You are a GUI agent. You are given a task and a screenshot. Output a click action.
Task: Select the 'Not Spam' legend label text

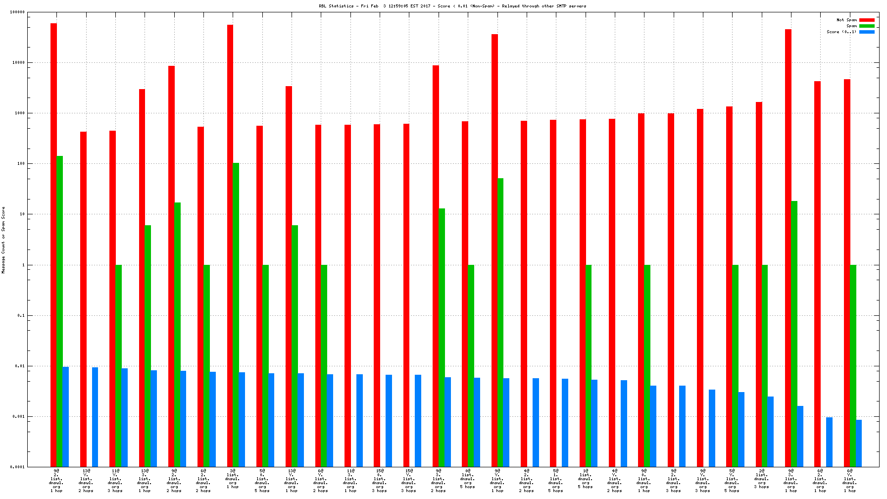(846, 20)
